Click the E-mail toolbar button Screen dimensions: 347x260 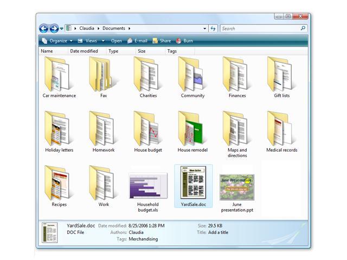(137, 41)
